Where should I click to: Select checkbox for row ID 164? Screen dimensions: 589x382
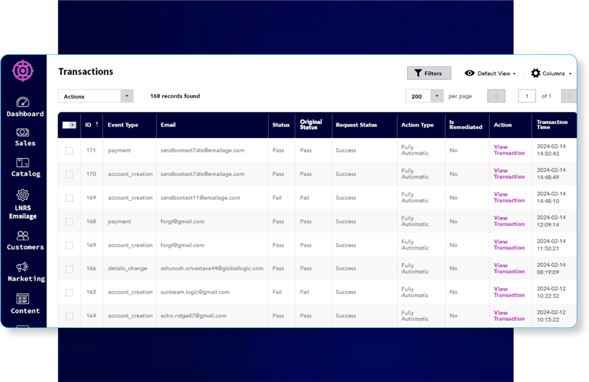click(x=70, y=316)
